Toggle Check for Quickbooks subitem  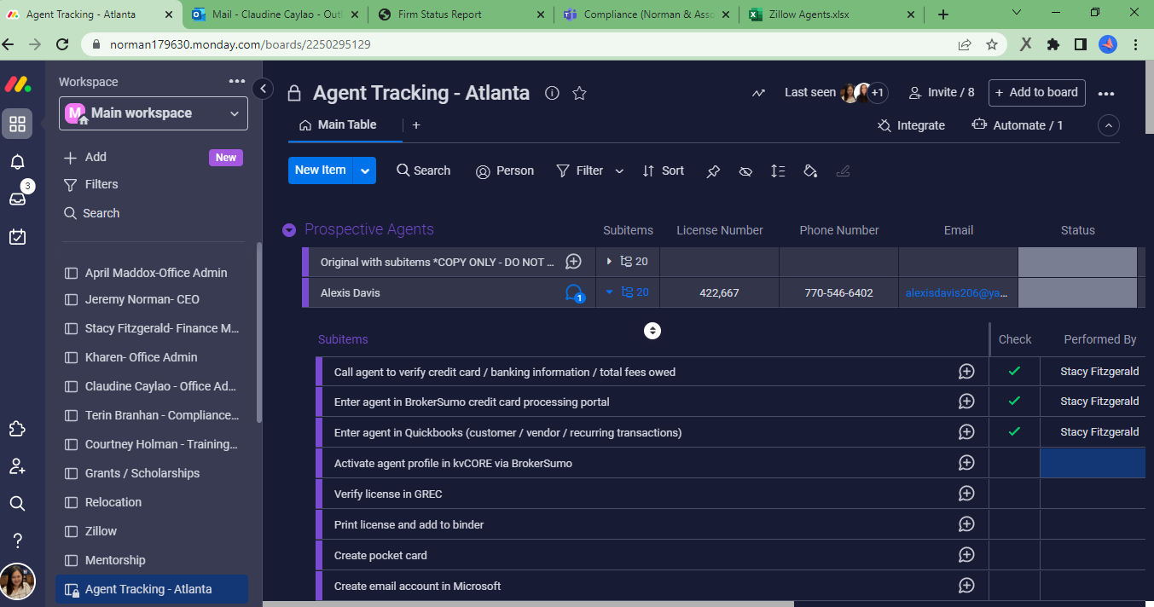click(x=1014, y=432)
